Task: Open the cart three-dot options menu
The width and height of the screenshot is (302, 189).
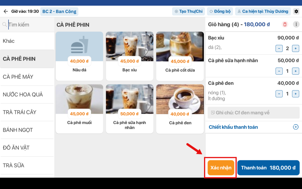Action: coord(296,25)
